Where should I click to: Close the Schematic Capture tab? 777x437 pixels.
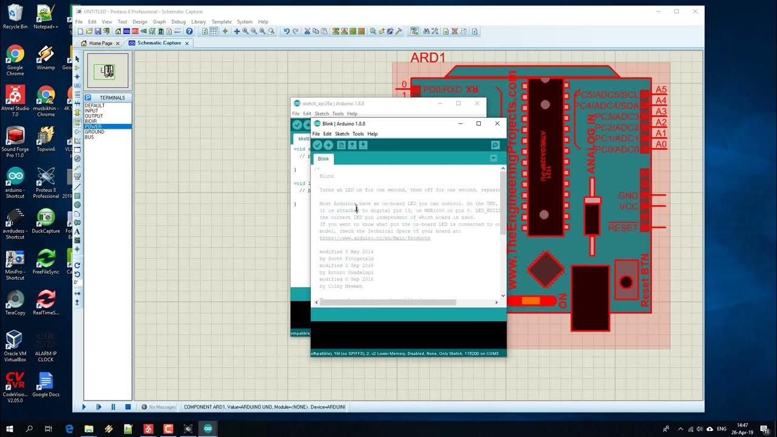[187, 43]
